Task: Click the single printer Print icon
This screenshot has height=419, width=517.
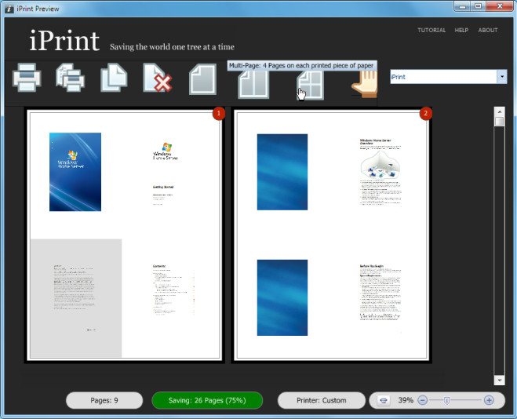Action: coord(27,78)
